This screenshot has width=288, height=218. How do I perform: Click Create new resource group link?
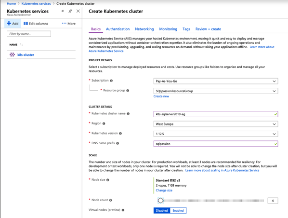pos(161,96)
